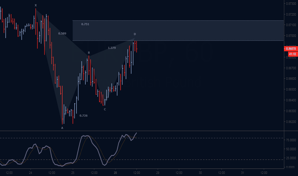Click the 0.86600 price axis label
Viewport: 298px width, 176px height.
291,79
